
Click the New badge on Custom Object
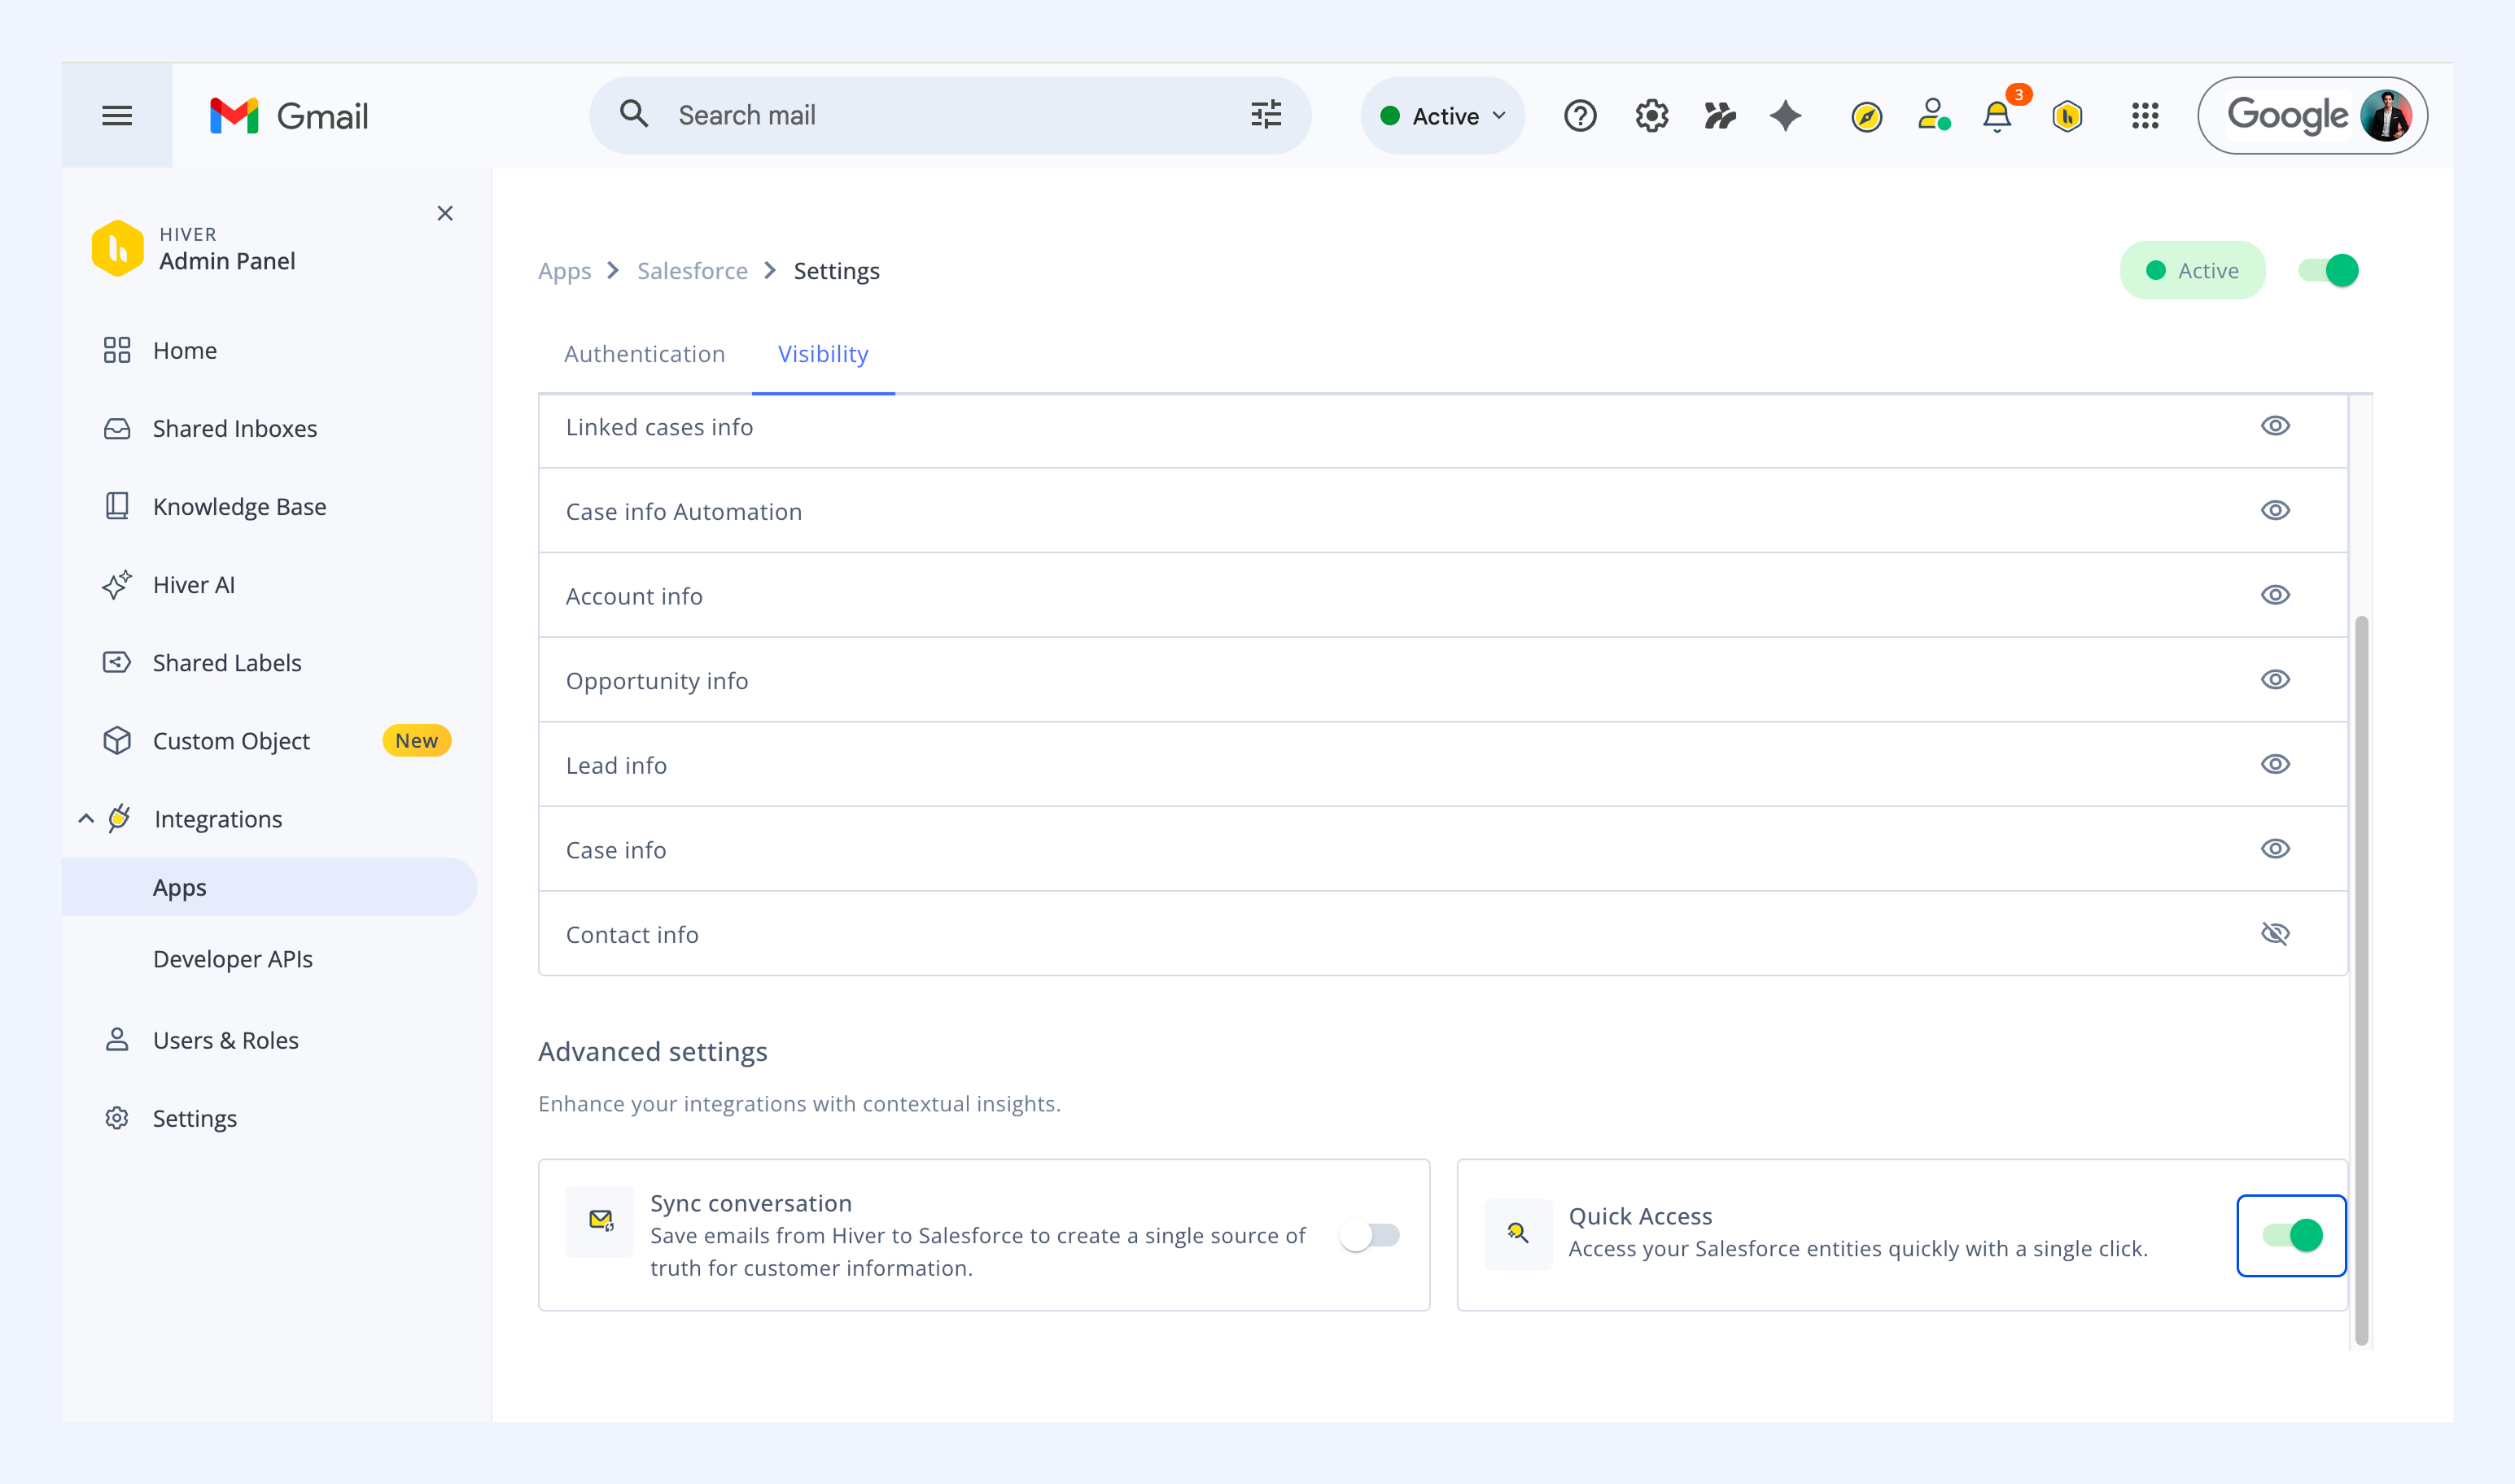[416, 741]
